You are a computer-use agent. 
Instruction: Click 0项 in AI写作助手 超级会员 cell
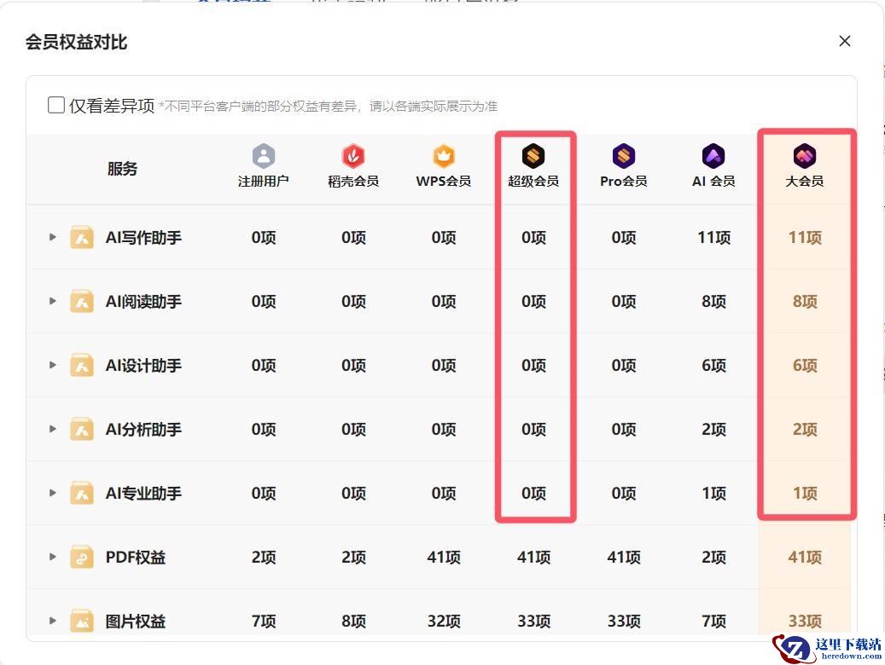tap(533, 238)
